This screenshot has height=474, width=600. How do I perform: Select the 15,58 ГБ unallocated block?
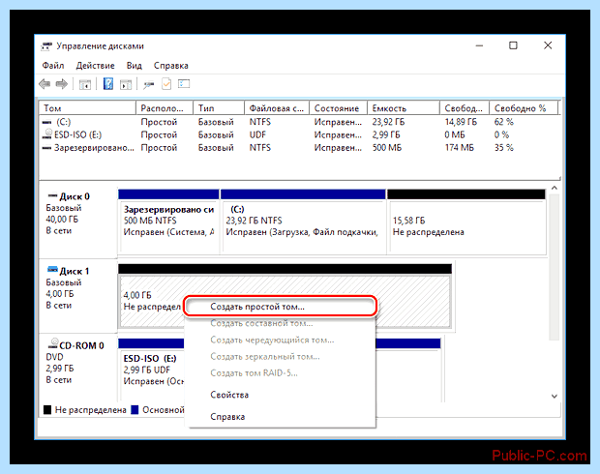pos(466,222)
